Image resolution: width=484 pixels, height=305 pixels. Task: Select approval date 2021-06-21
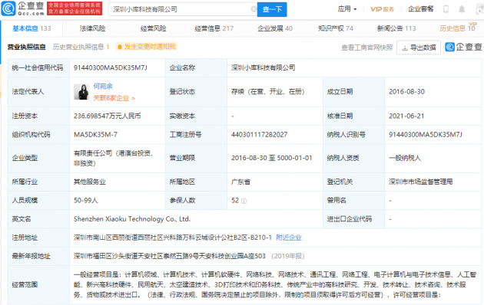pyautogui.click(x=406, y=116)
